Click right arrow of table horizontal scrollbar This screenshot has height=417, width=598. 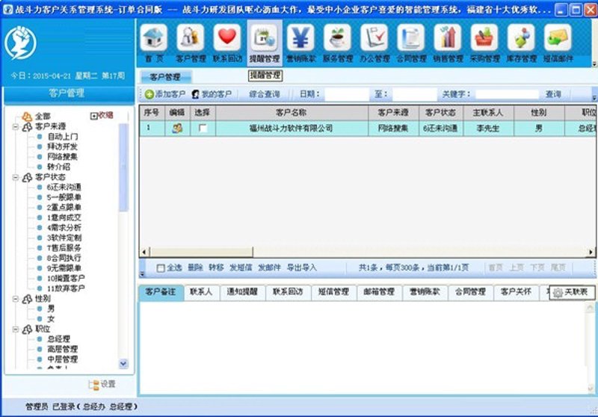tap(591, 252)
